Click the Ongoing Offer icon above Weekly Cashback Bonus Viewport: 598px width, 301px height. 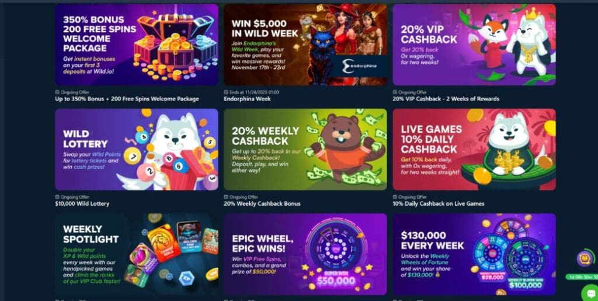[x=226, y=197]
